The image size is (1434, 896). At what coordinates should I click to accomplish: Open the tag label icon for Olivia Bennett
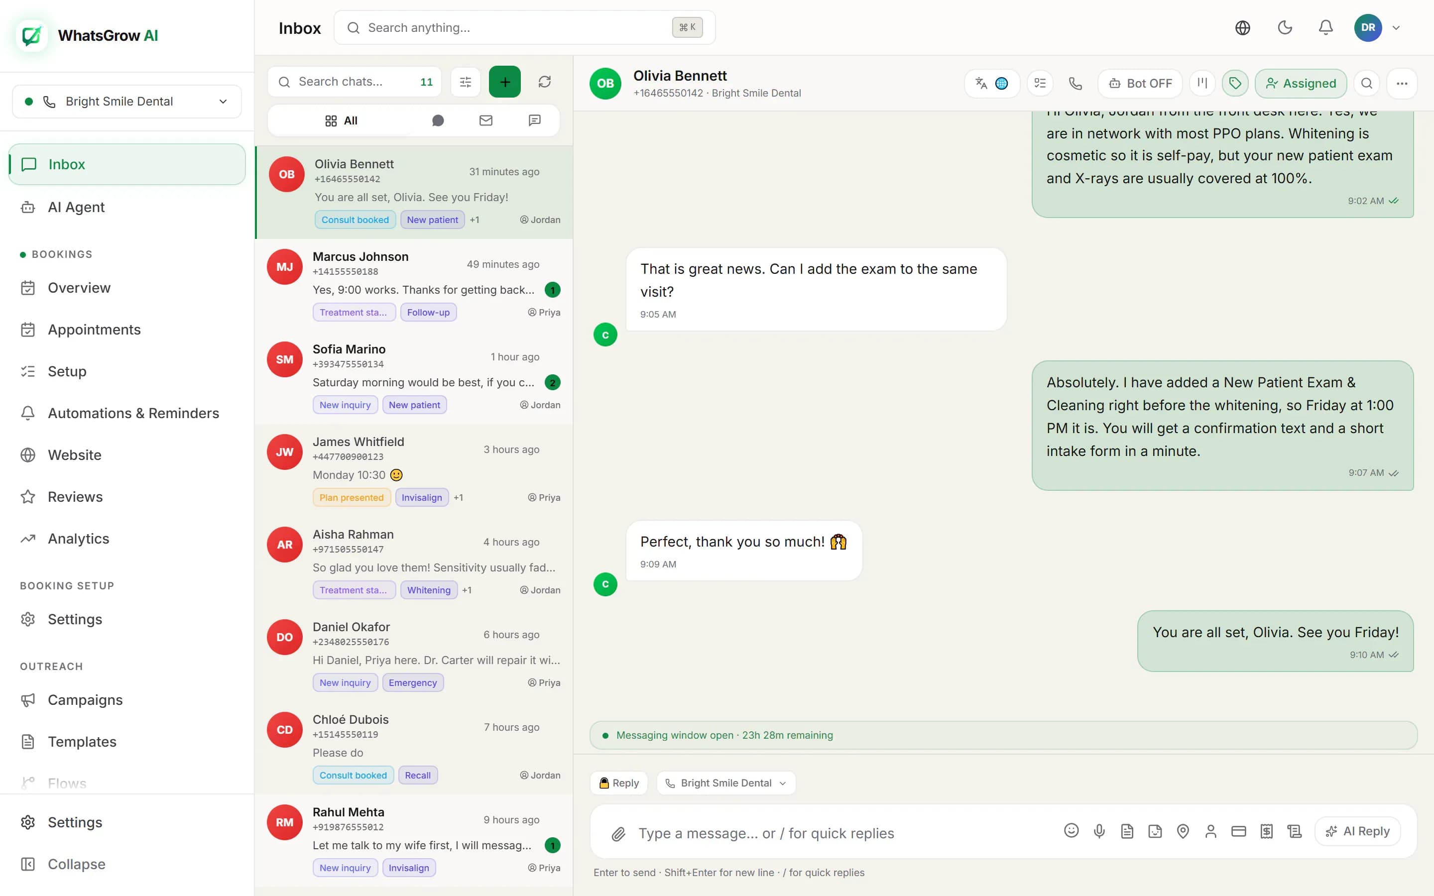point(1235,84)
